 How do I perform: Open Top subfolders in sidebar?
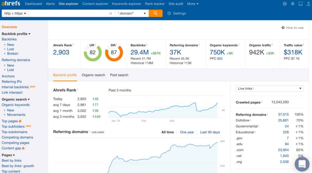13,127
